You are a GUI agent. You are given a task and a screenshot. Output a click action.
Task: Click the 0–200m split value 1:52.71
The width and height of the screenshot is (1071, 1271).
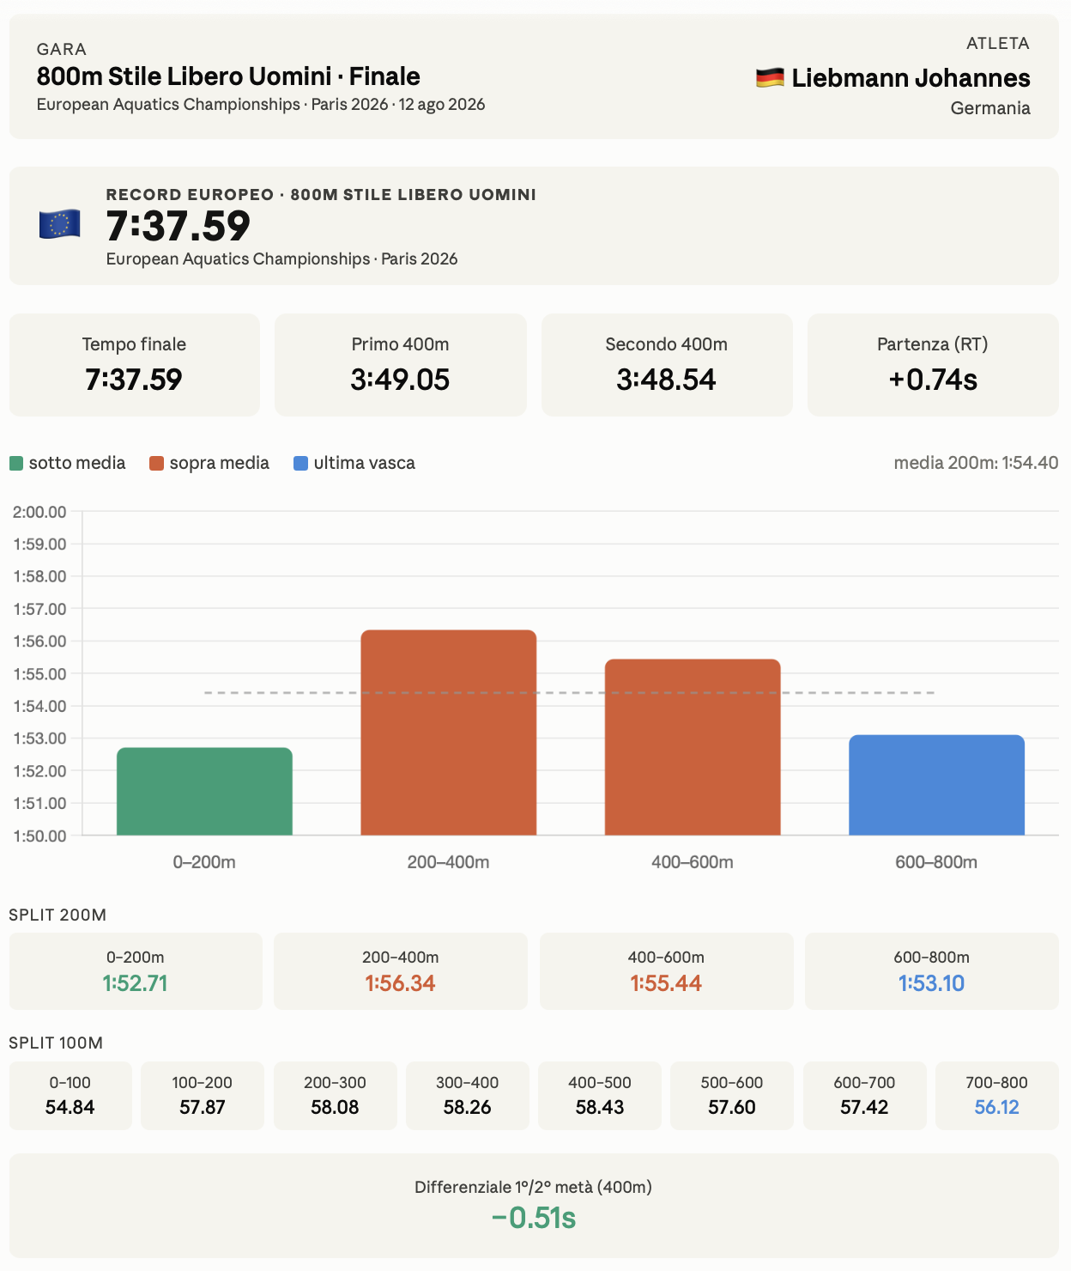(136, 983)
